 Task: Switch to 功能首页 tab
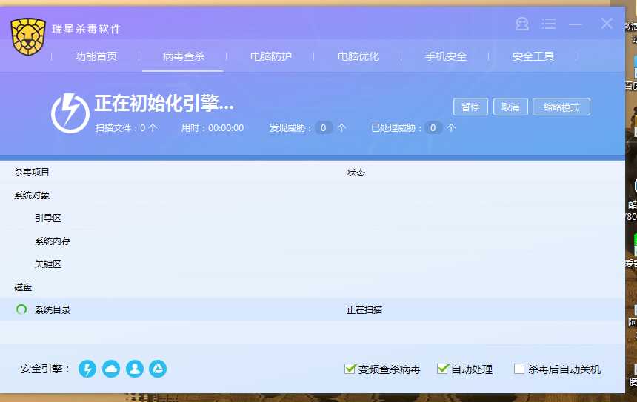(96, 56)
